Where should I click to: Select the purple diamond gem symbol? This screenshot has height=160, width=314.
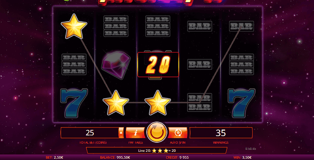pyautogui.click(x=116, y=64)
